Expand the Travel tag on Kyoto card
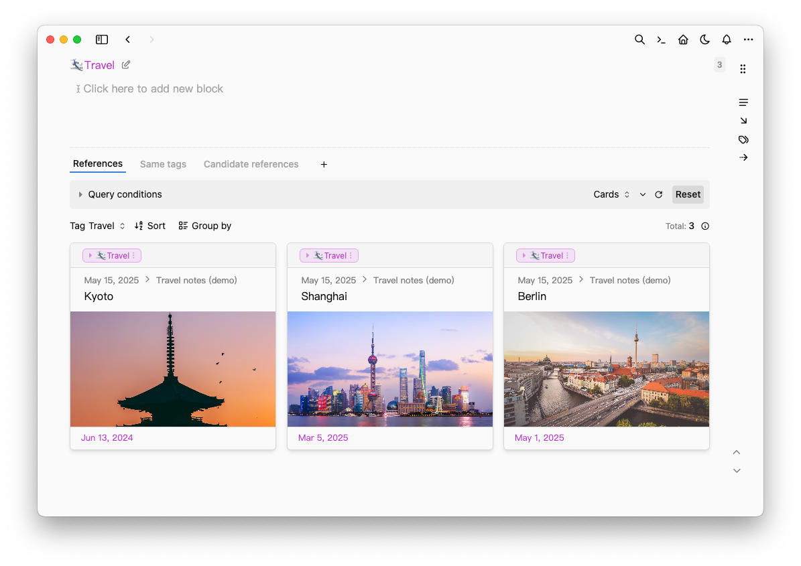801x566 pixels. [90, 255]
